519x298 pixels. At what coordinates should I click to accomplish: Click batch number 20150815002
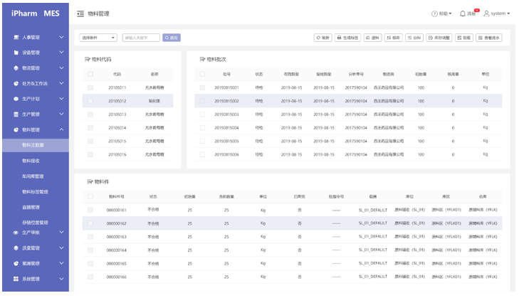click(226, 101)
